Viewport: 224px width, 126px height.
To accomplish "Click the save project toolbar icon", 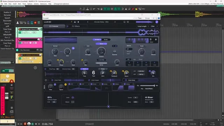I will click(x=87, y=9).
